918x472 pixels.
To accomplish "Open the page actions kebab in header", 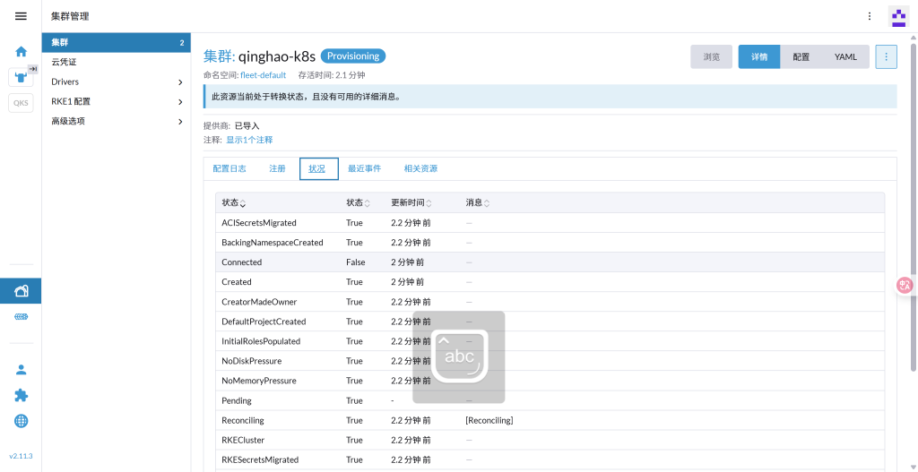I will point(869,16).
